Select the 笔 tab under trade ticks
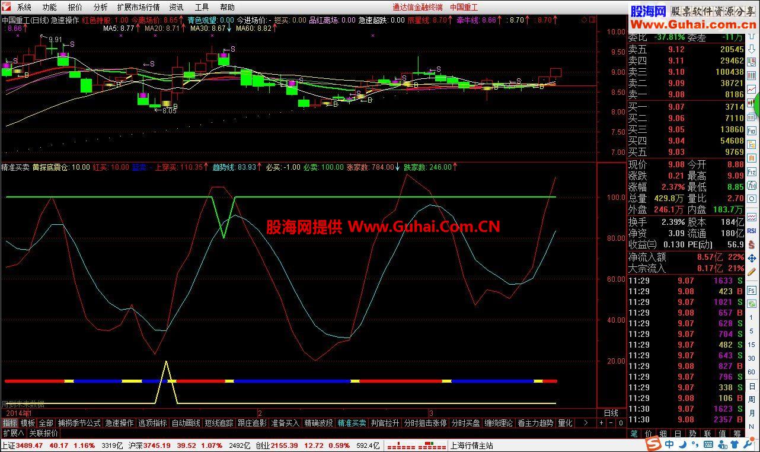This screenshot has height=452, width=760. coord(633,434)
